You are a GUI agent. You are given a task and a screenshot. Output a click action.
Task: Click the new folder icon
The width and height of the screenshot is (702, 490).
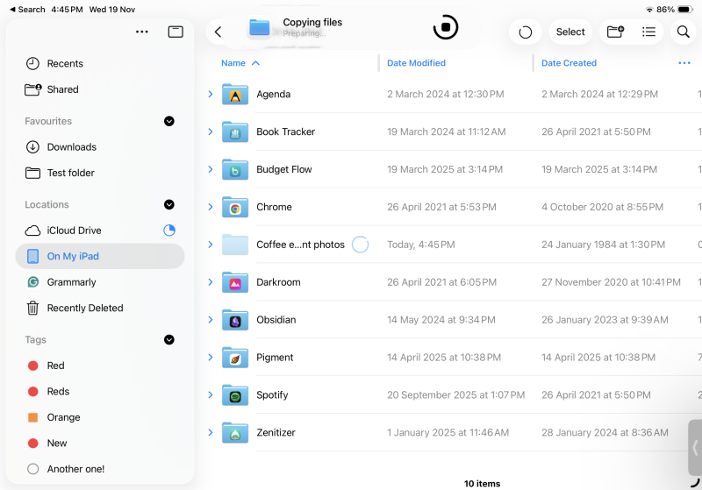(615, 32)
